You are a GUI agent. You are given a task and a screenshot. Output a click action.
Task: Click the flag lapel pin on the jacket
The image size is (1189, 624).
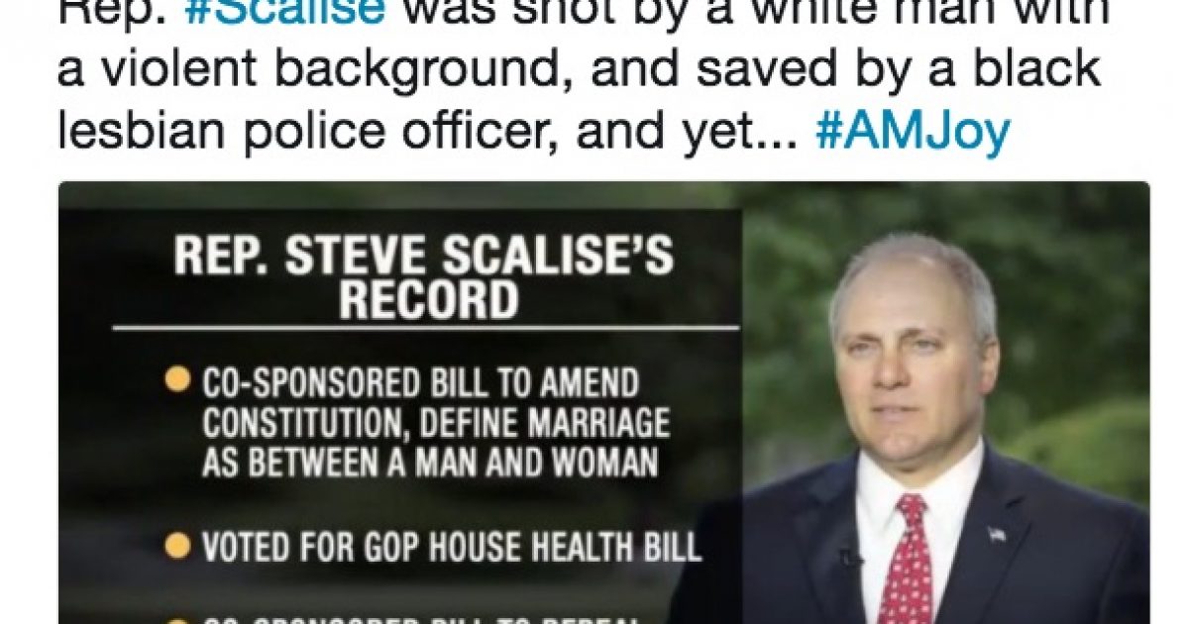[x=996, y=536]
